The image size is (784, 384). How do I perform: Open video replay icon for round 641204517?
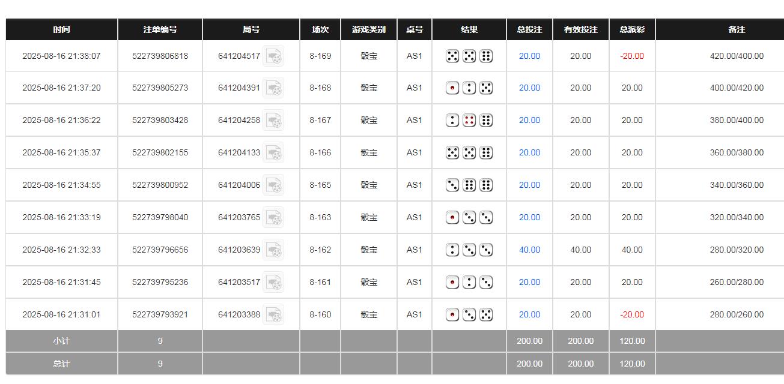click(273, 56)
